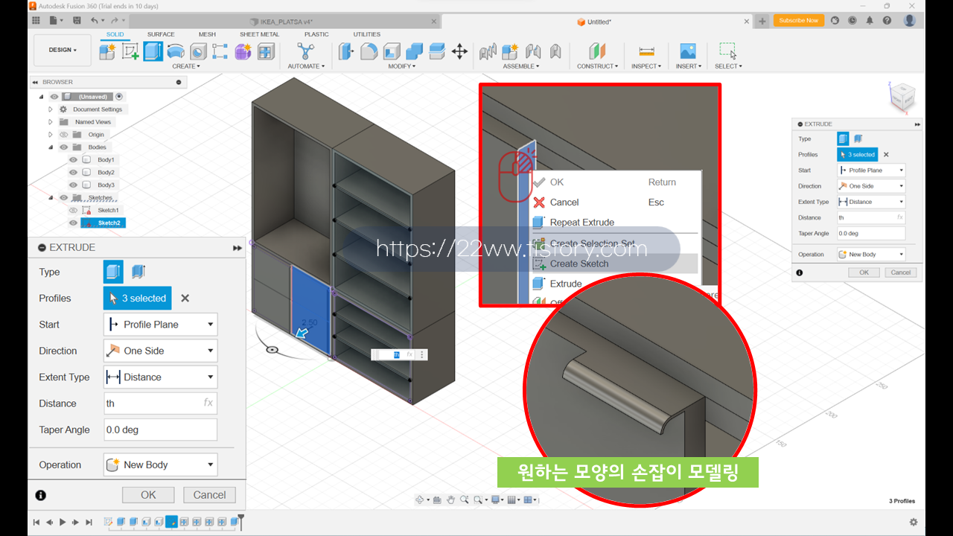Click the Subscribe Now button
This screenshot has height=536, width=953.
(x=799, y=21)
